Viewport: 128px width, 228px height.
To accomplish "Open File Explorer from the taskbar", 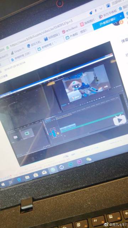I will [27, 177].
